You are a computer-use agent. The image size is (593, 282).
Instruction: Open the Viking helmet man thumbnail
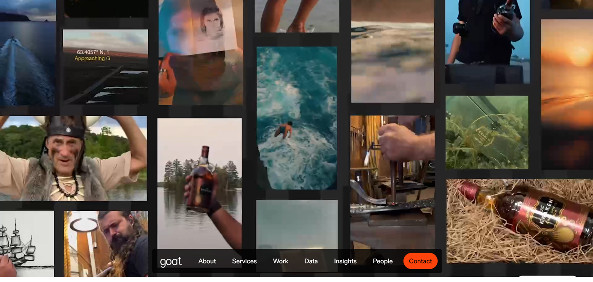pyautogui.click(x=73, y=158)
